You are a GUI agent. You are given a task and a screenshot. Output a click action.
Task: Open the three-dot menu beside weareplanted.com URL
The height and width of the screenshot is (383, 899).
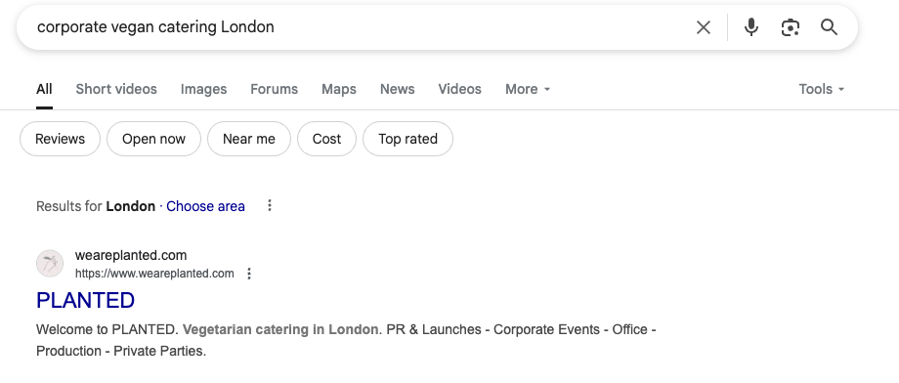tap(249, 274)
